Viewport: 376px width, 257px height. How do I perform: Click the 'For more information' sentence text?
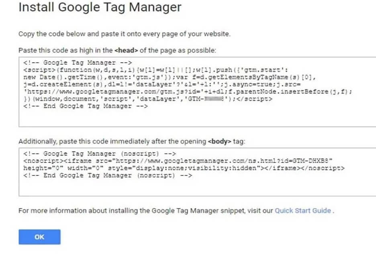[x=145, y=210]
